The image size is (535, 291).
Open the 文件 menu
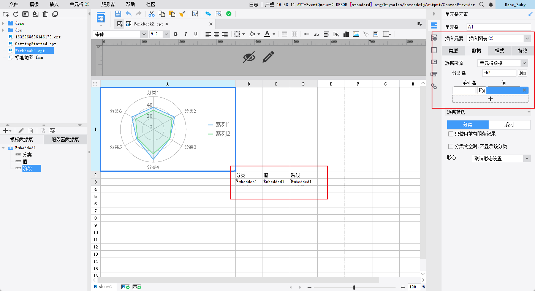pyautogui.click(x=14, y=4)
